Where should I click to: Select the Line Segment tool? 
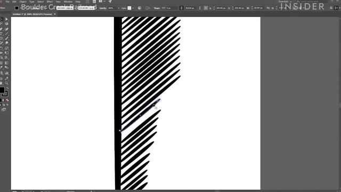tap(6, 34)
